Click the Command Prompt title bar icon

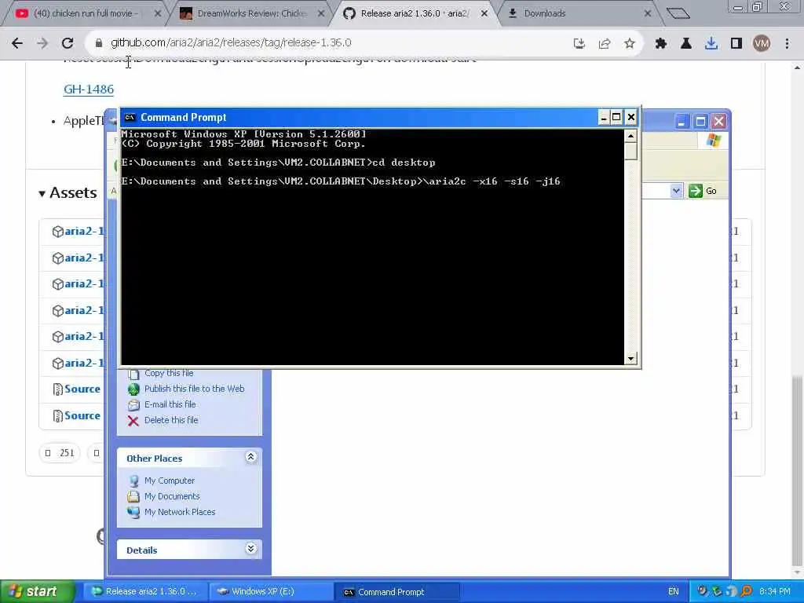(130, 118)
